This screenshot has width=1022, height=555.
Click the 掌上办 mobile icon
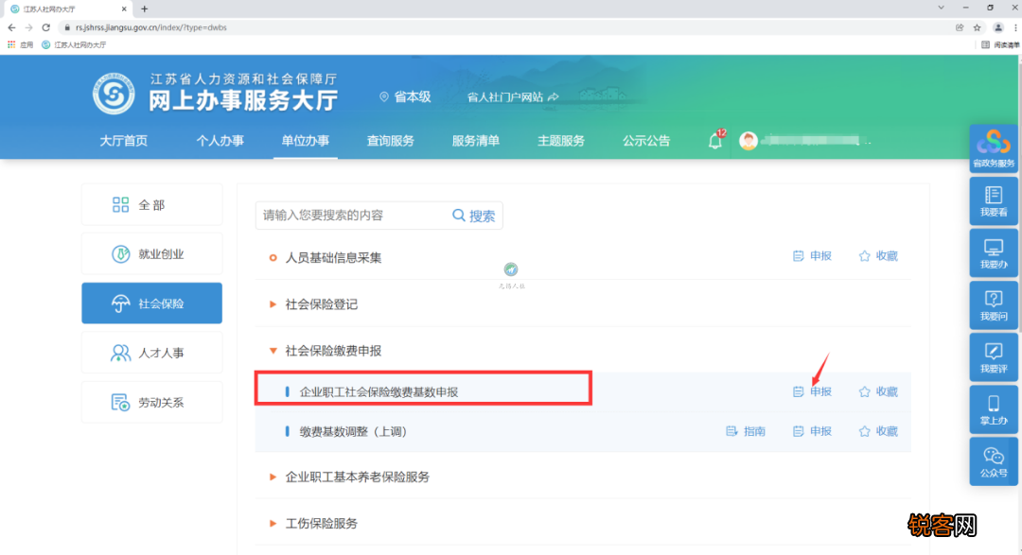(x=994, y=409)
